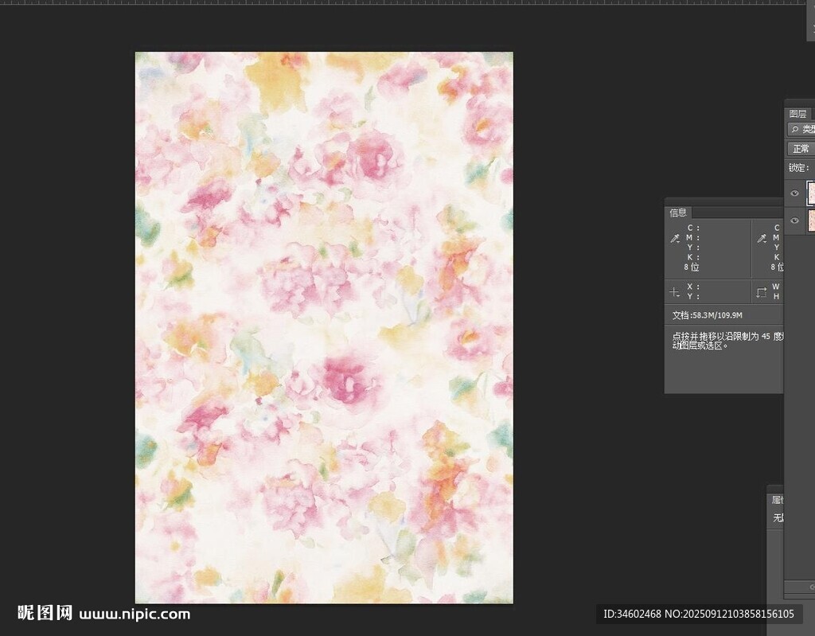Click the watercolor floral canvas image
Viewport: 815px width, 636px height.
[x=324, y=327]
